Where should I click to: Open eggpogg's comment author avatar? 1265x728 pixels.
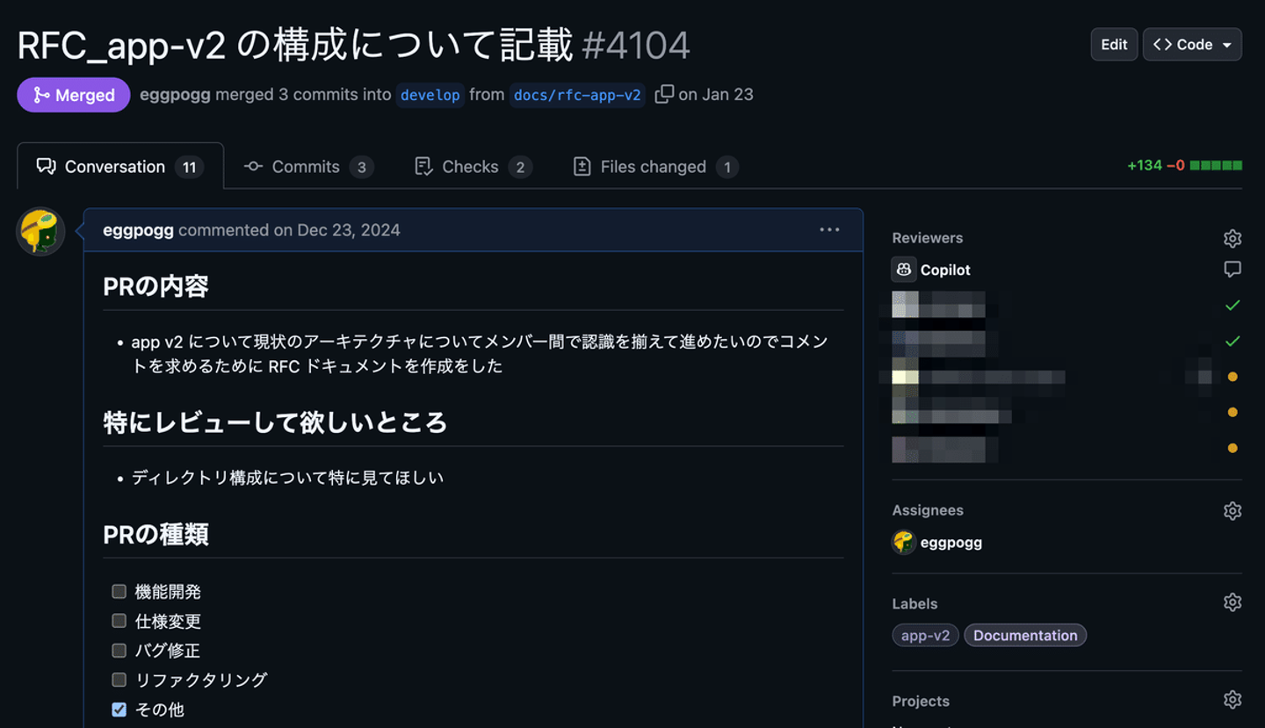pyautogui.click(x=40, y=232)
